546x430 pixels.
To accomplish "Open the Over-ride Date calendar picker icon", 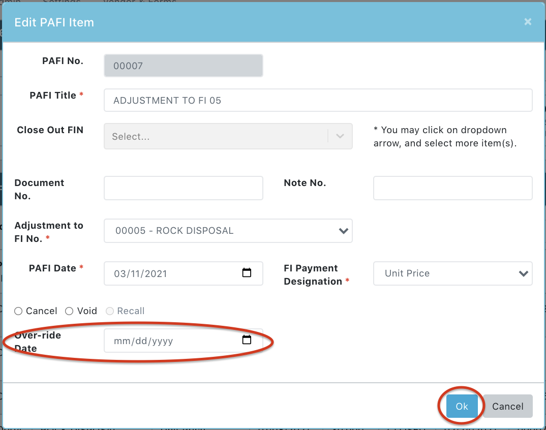I will (x=247, y=340).
